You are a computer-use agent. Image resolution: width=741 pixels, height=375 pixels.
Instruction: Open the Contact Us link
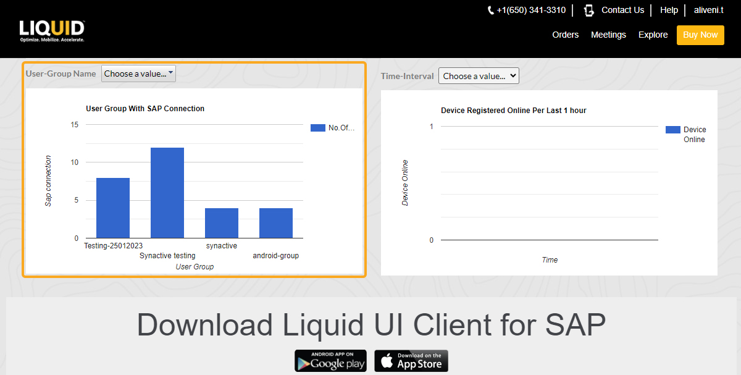click(x=622, y=11)
